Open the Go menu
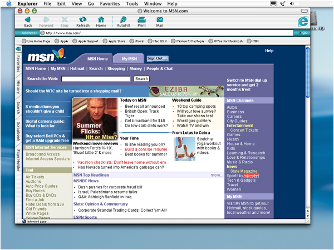Screen dimensions: 334x250 pos(91,4)
